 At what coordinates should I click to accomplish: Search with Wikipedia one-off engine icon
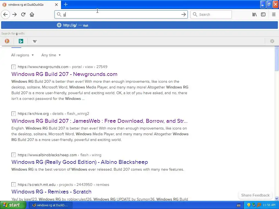pyautogui.click(x=35, y=41)
